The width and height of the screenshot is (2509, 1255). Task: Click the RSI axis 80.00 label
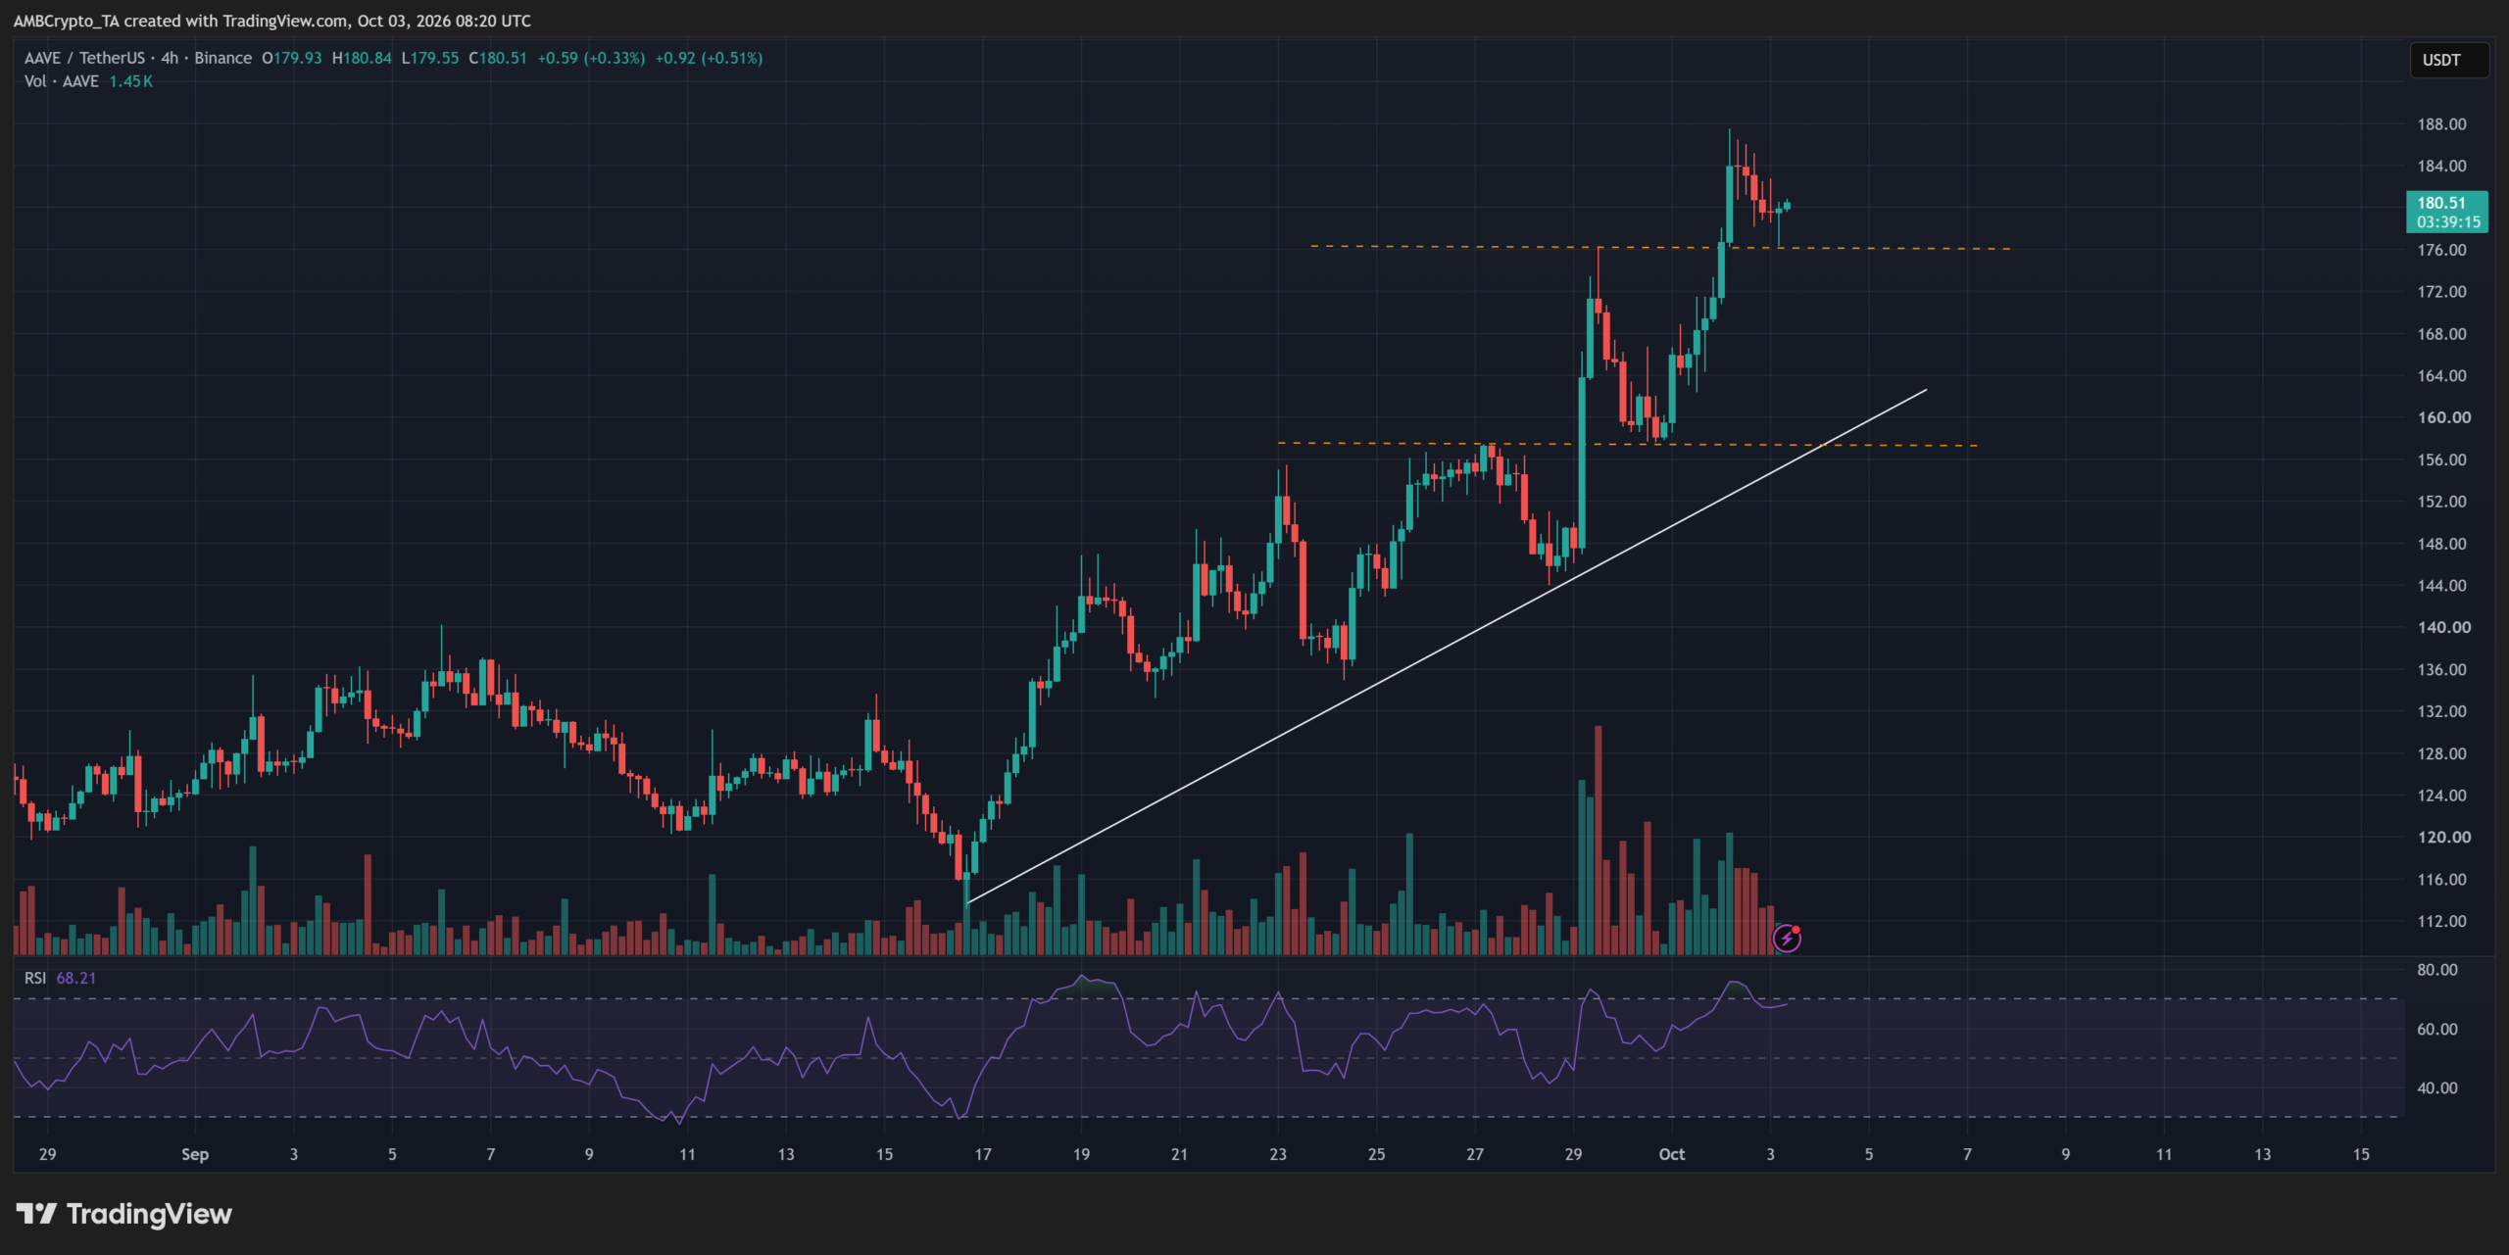coord(2436,970)
